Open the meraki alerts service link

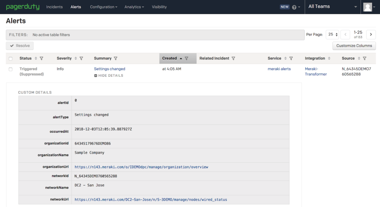[x=279, y=69]
